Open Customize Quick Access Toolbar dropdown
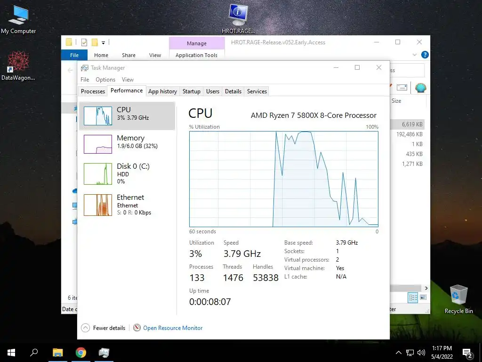 [x=103, y=43]
